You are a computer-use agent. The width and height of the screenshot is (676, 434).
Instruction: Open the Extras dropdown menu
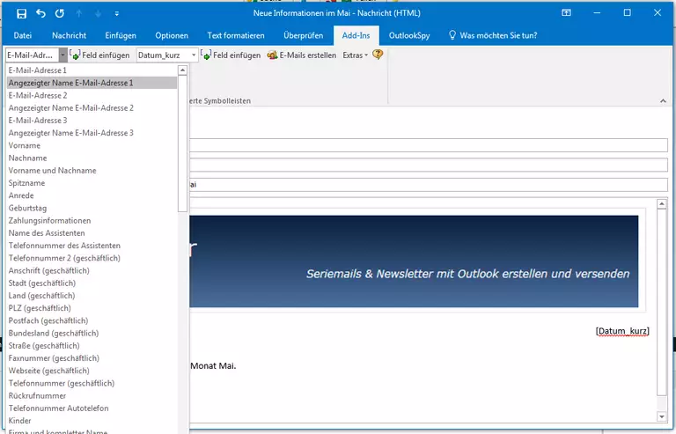pyautogui.click(x=355, y=55)
